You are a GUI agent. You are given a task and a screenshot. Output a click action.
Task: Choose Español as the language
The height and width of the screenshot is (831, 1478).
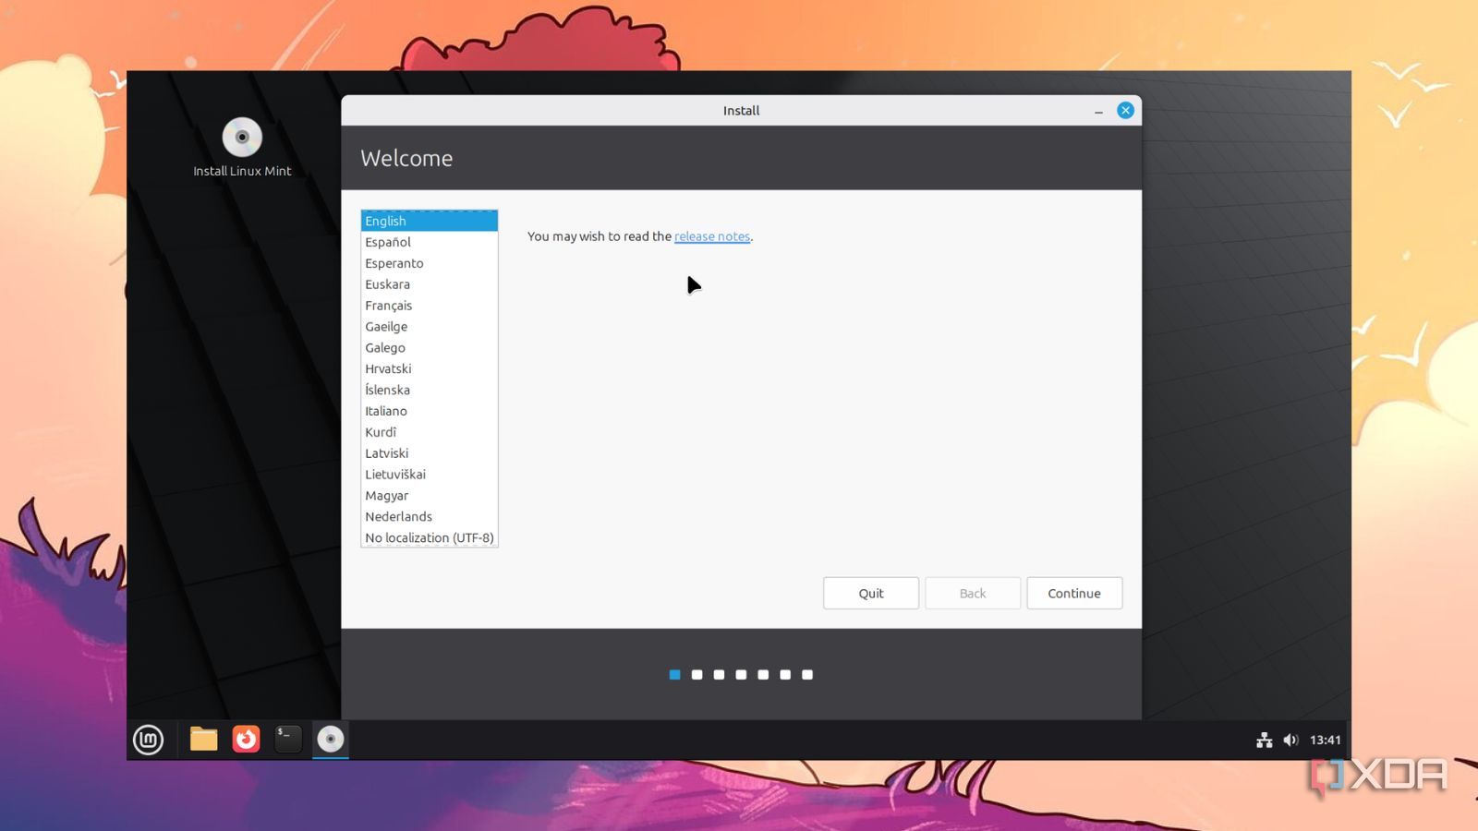(430, 242)
